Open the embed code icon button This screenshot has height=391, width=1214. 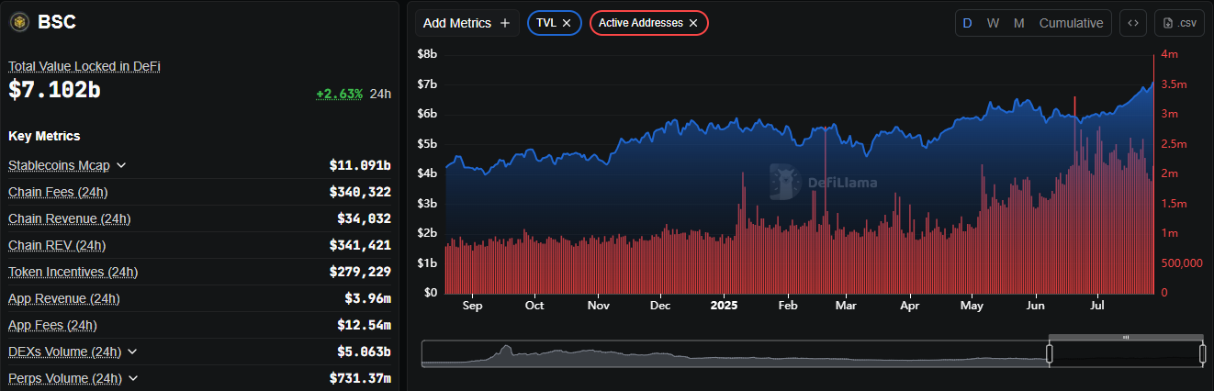tap(1133, 23)
